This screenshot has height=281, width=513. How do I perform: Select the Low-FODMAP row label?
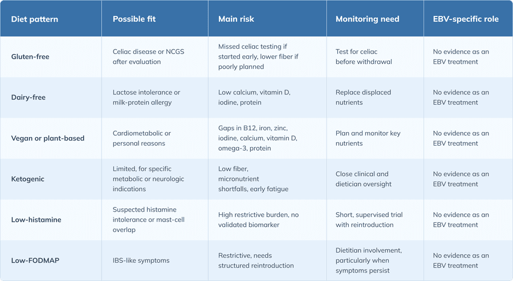[35, 261]
